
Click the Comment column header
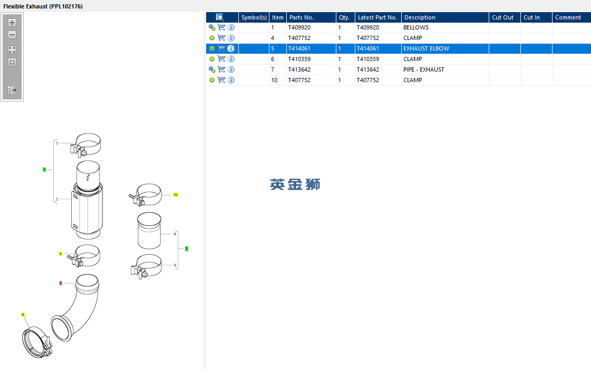click(x=571, y=17)
